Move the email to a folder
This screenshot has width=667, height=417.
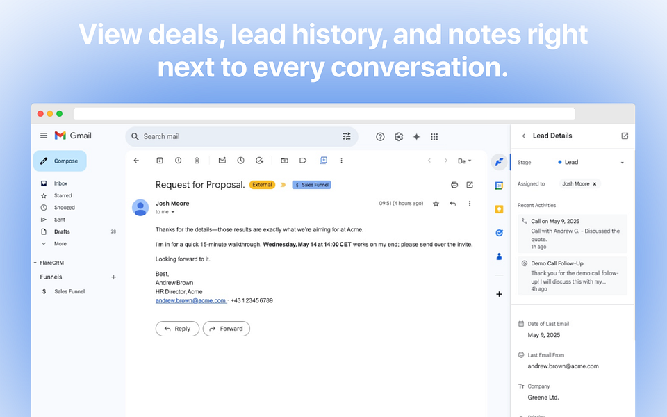pyautogui.click(x=285, y=161)
